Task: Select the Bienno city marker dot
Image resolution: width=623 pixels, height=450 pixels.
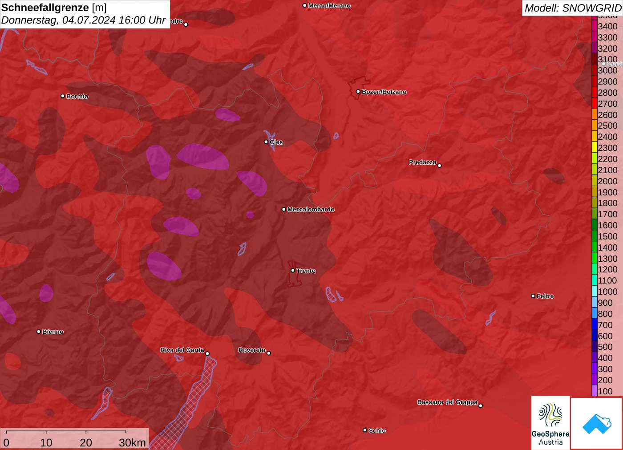Action: [x=39, y=331]
